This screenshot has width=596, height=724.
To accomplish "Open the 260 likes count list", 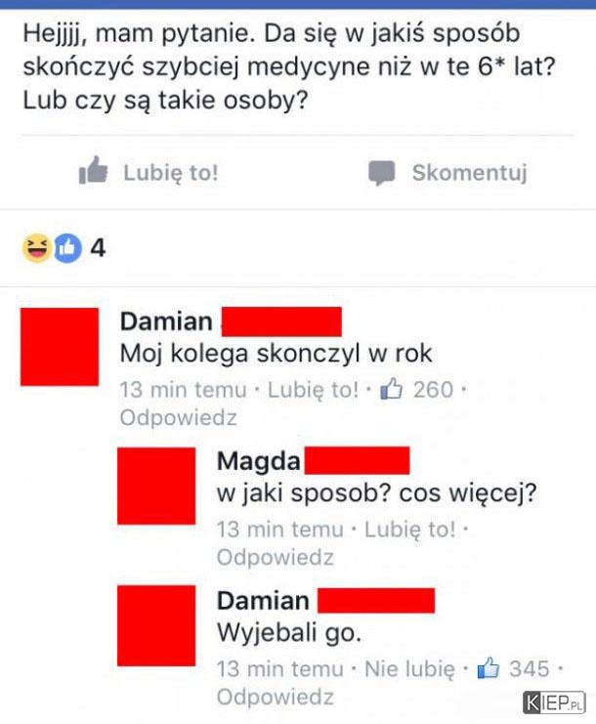I will (433, 389).
